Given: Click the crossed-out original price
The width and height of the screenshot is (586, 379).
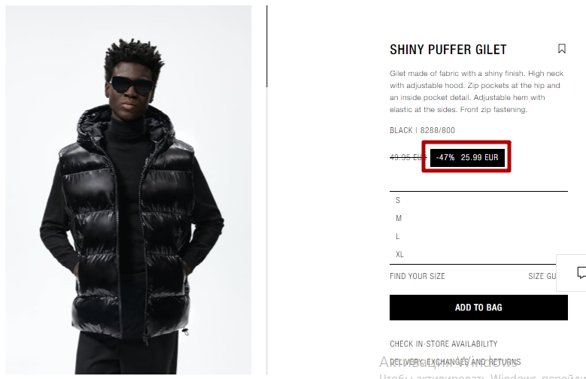Looking at the screenshot, I should click(408, 157).
